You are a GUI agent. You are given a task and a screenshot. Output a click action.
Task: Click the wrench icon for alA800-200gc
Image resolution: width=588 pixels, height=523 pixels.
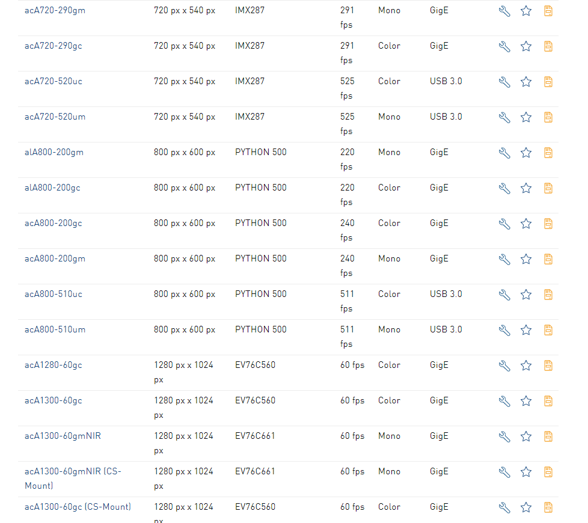tap(504, 188)
